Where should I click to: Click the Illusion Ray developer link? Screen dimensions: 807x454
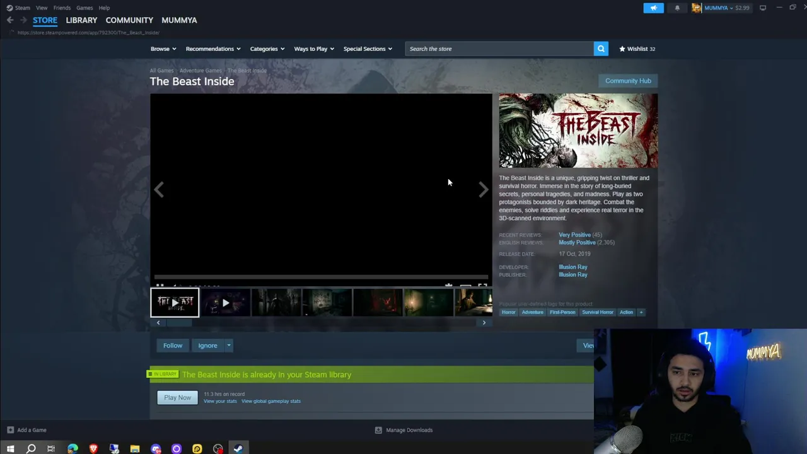[x=573, y=267]
